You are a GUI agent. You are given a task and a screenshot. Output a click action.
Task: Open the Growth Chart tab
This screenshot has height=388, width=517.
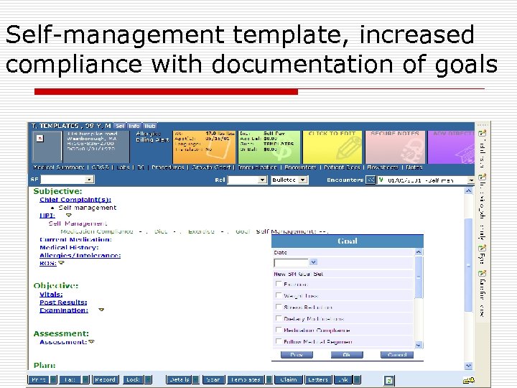pyautogui.click(x=211, y=167)
